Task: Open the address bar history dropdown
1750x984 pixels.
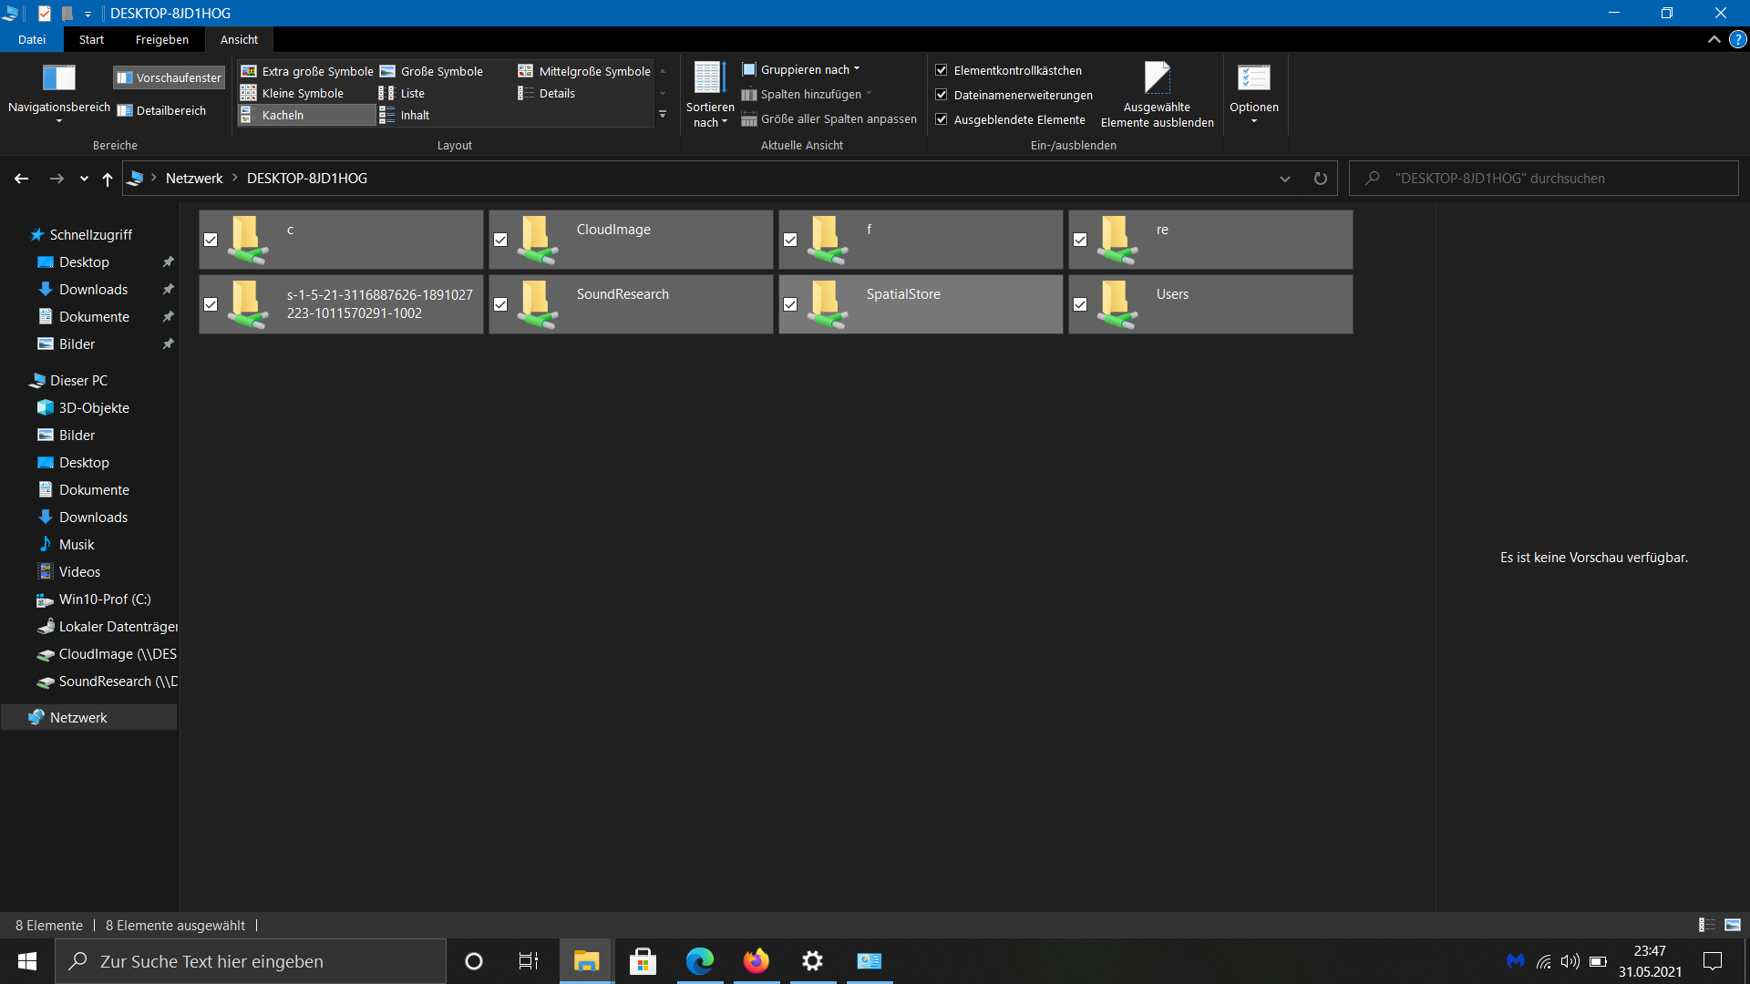Action: (1285, 179)
